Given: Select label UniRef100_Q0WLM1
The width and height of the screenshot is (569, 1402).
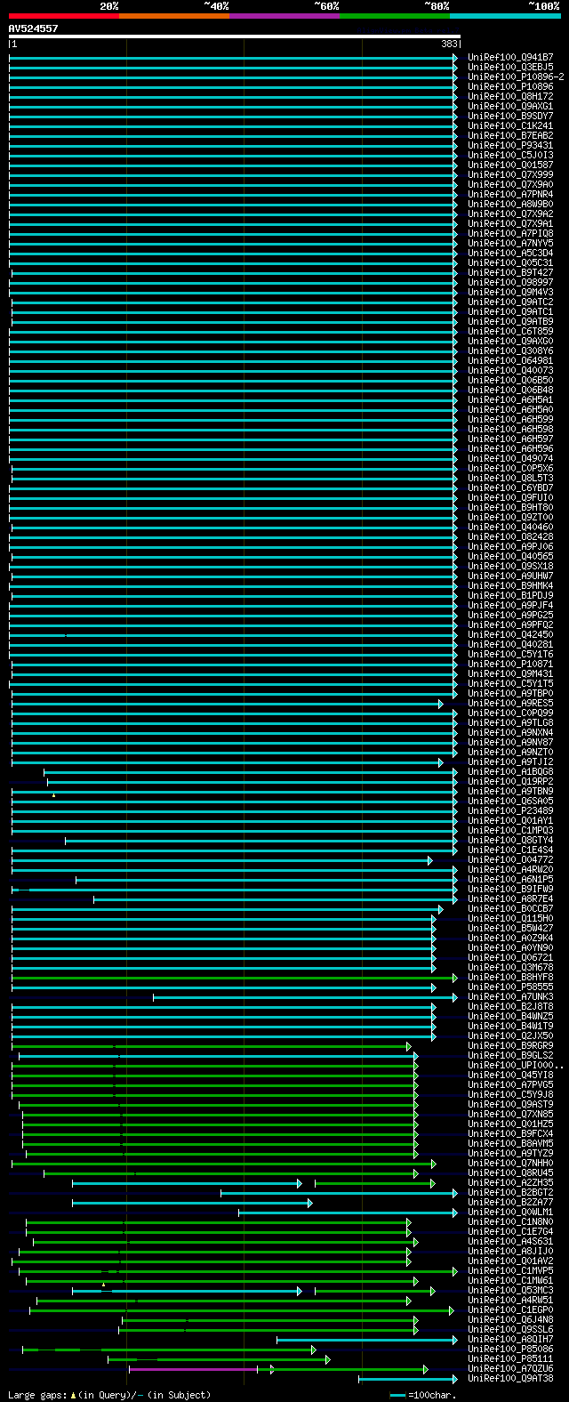Looking at the screenshot, I should pyautogui.click(x=510, y=1212).
